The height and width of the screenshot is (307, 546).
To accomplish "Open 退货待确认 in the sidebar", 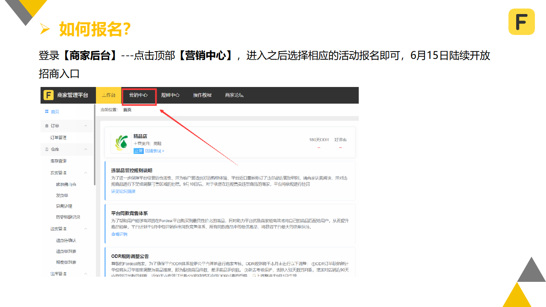I will click(x=66, y=240).
